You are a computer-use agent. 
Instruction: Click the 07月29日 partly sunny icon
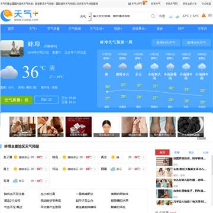pos(138,66)
